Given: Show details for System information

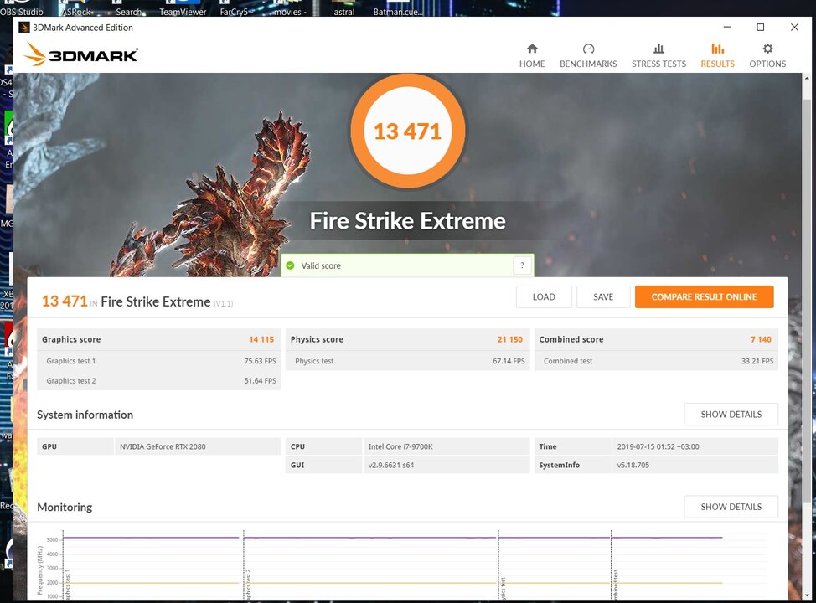Looking at the screenshot, I should tap(731, 414).
